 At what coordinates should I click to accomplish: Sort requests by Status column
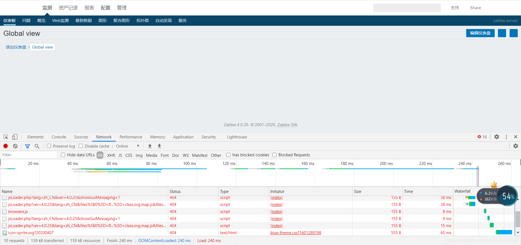(193, 191)
